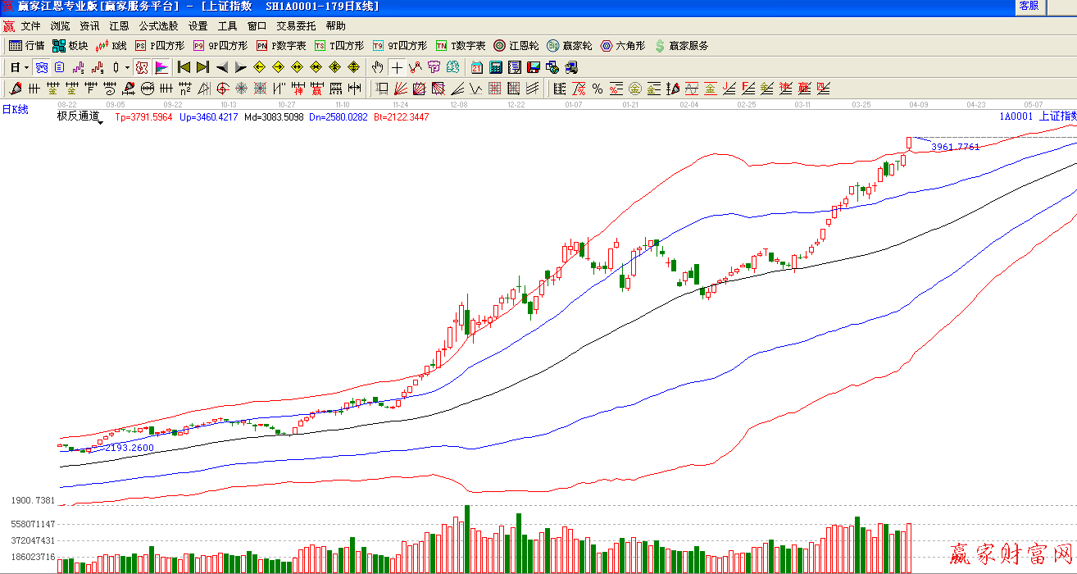Toggle the red-bordered pattern button beside the flag
1077x574 pixels.
[142, 67]
